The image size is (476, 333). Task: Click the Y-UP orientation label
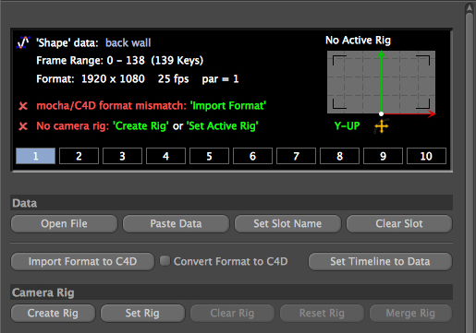coord(347,125)
